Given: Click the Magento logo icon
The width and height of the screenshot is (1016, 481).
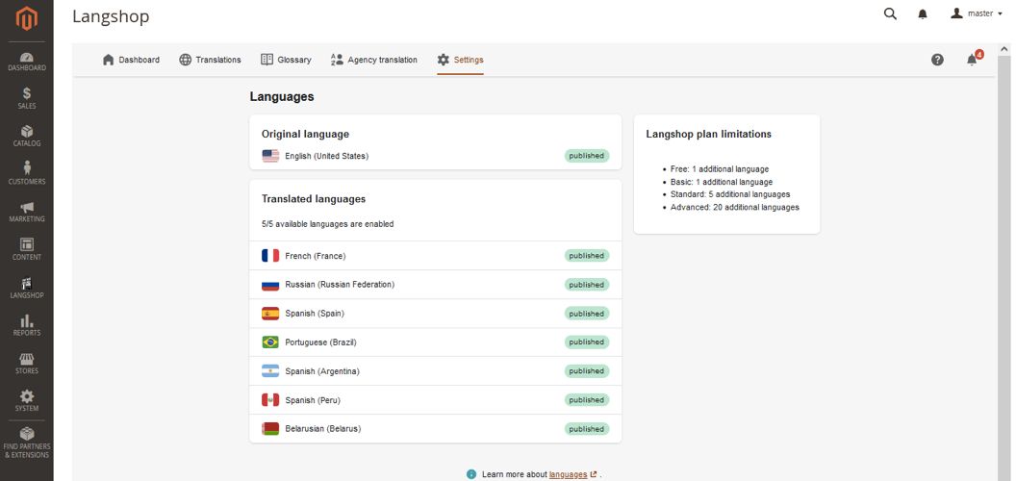Looking at the screenshot, I should tap(27, 18).
